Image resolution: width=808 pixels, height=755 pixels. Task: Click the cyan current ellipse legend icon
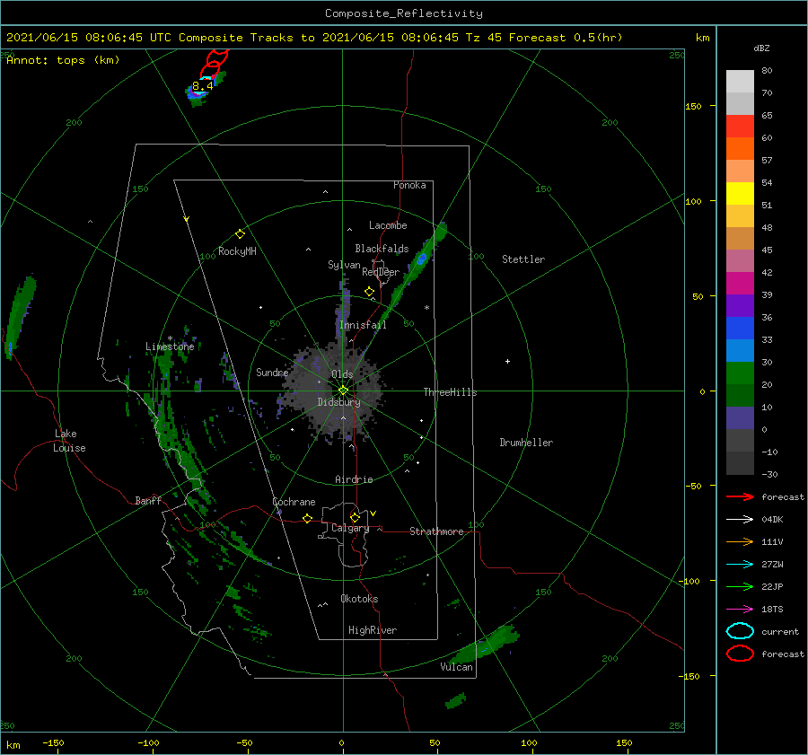[x=740, y=631]
